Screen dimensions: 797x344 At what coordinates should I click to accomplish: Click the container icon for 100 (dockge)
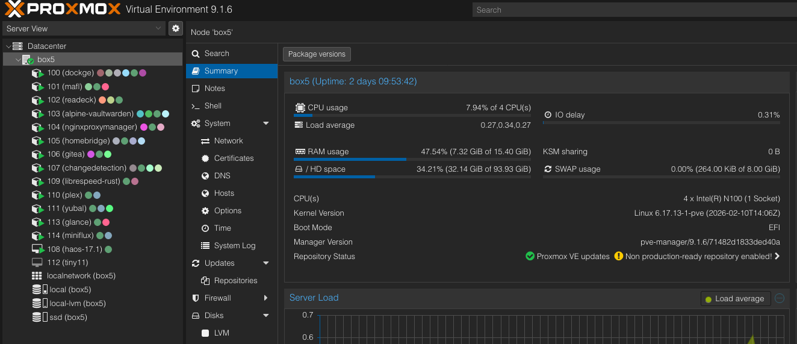coord(38,73)
